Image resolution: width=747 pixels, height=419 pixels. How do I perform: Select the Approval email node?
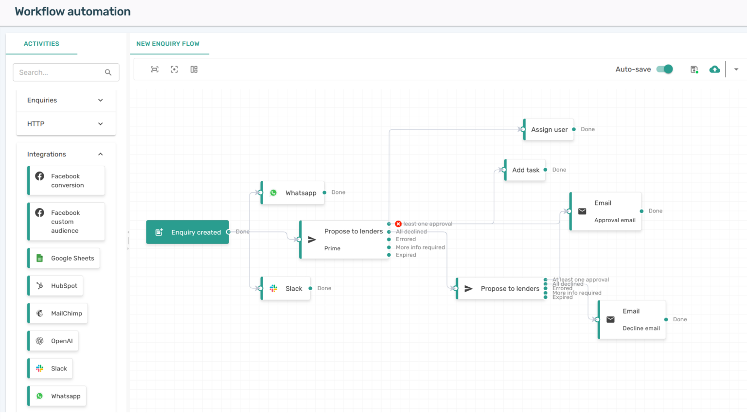pyautogui.click(x=605, y=211)
